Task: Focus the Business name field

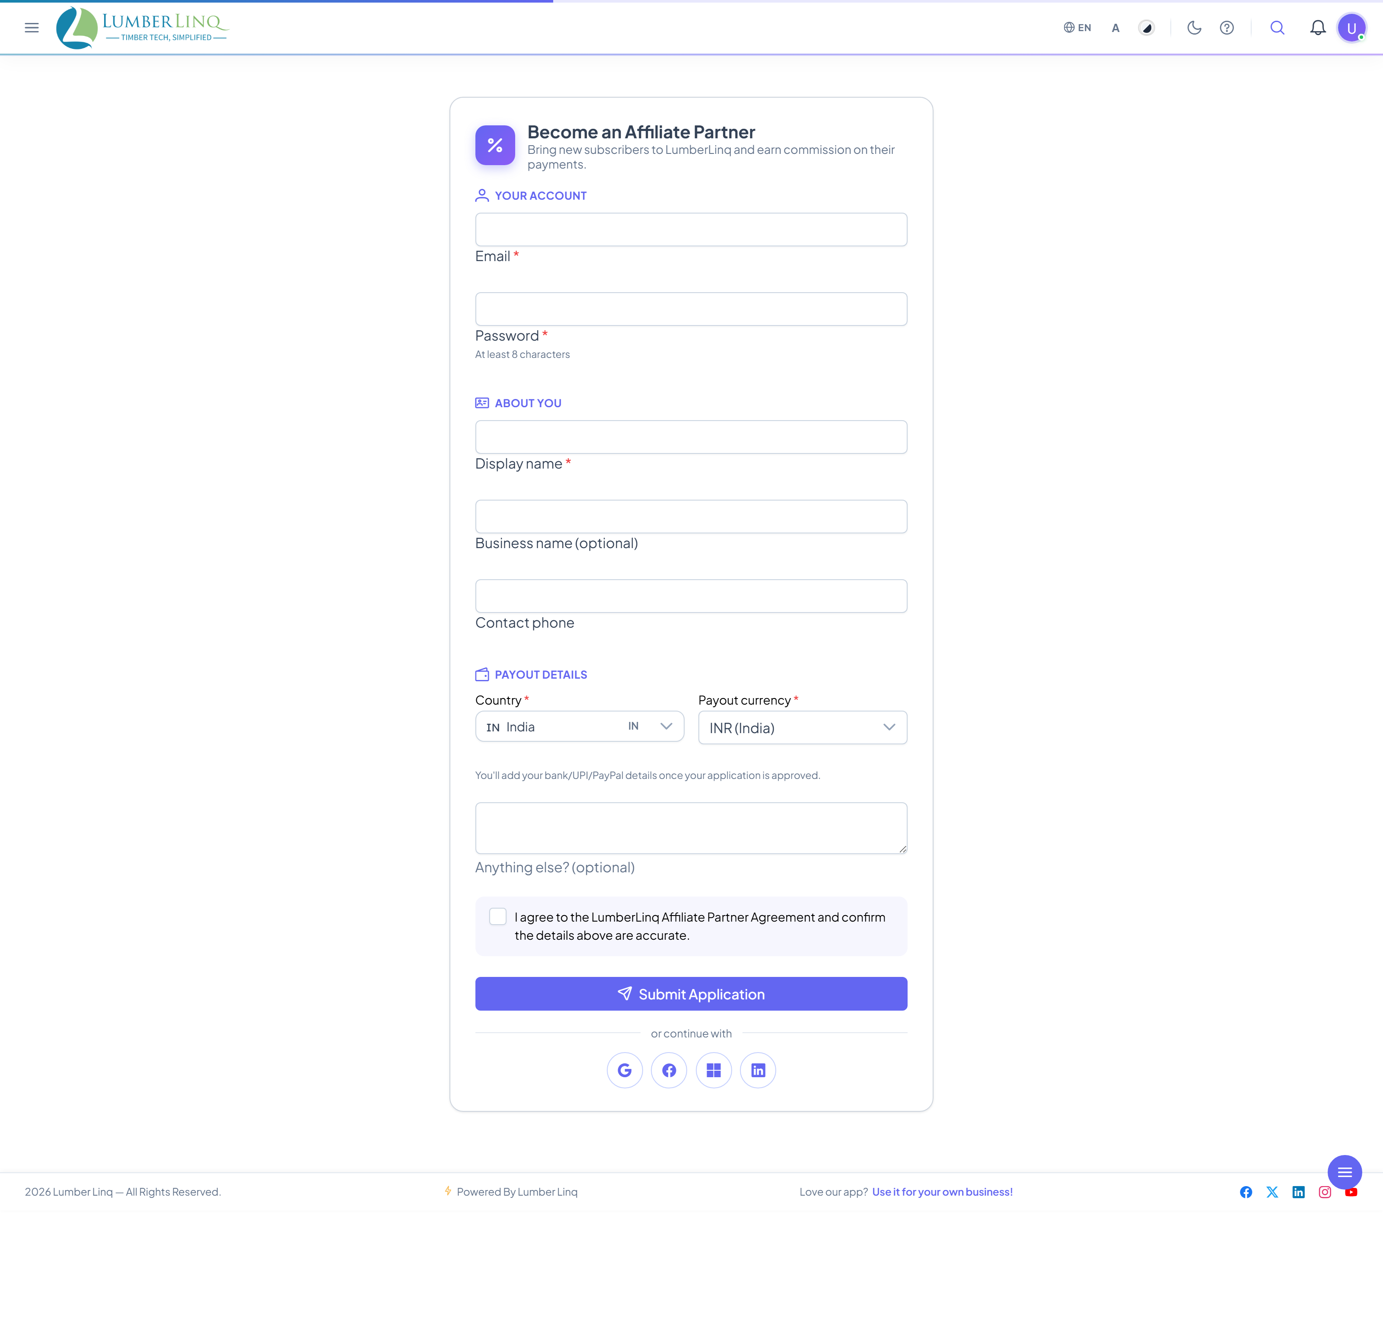Action: 691,517
